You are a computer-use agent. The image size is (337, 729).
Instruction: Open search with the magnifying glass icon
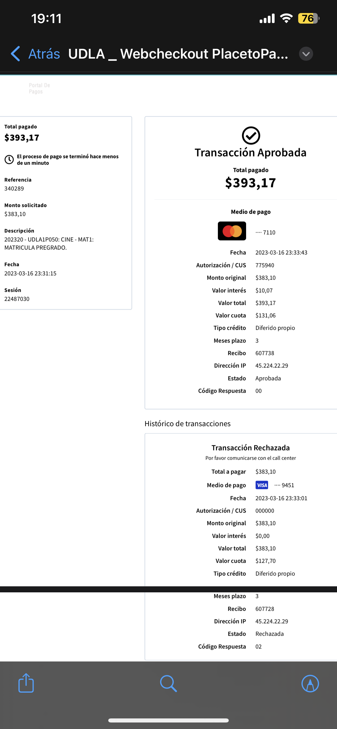[168, 683]
